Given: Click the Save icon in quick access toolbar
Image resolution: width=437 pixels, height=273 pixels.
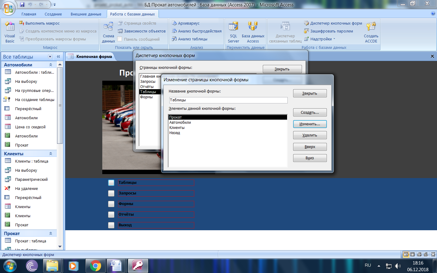Looking at the screenshot, I should pyautogui.click(x=22, y=5).
